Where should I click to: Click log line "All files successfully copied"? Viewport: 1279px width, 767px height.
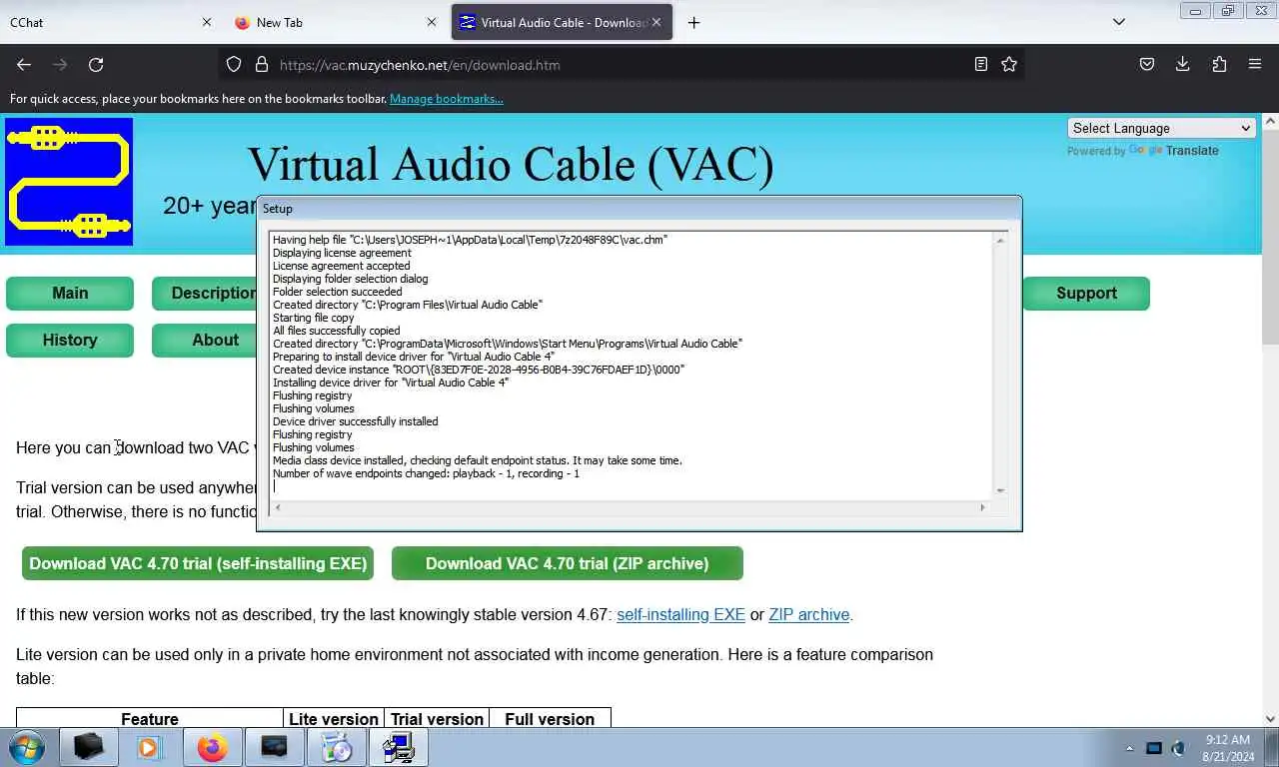(x=337, y=331)
